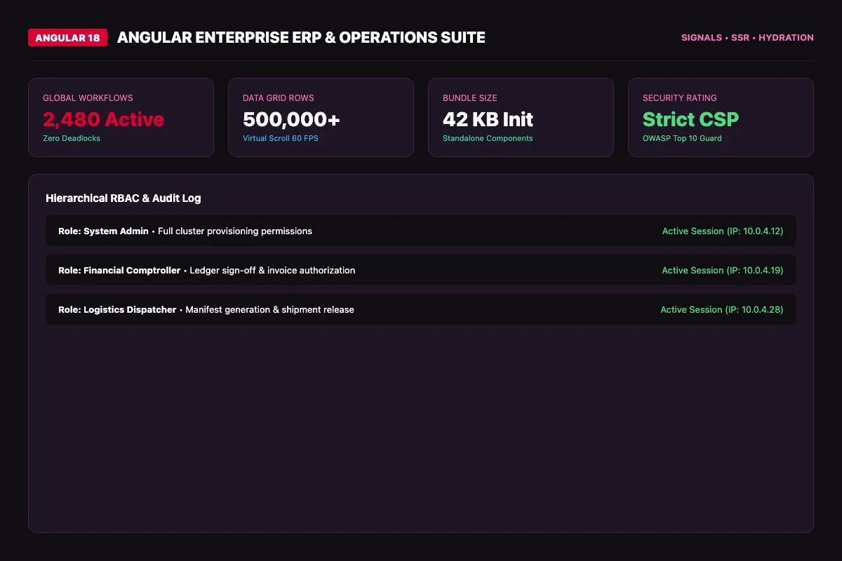Click the ANGULAR 18 badge
Screen dimensions: 842x561
[67, 38]
